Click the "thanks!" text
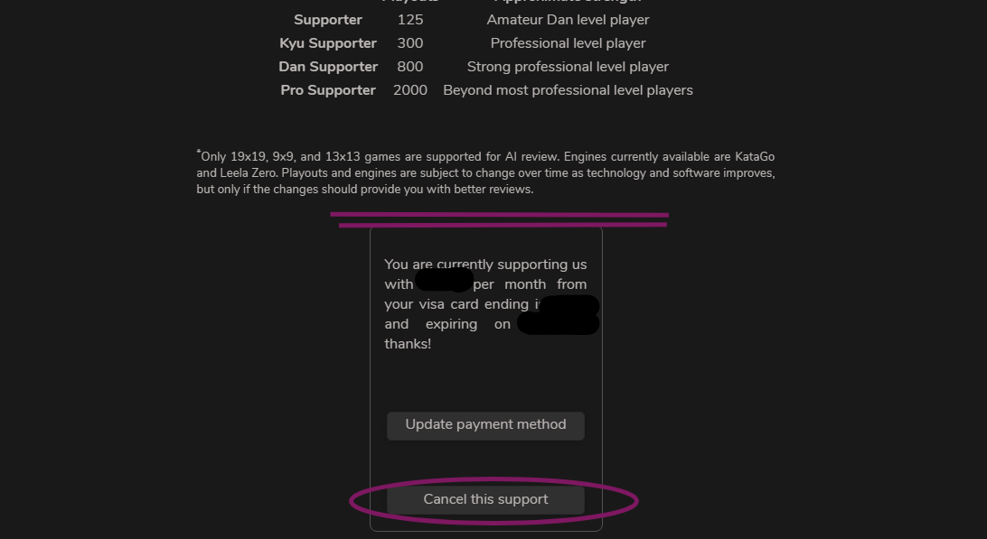The width and height of the screenshot is (987, 539). coord(408,344)
